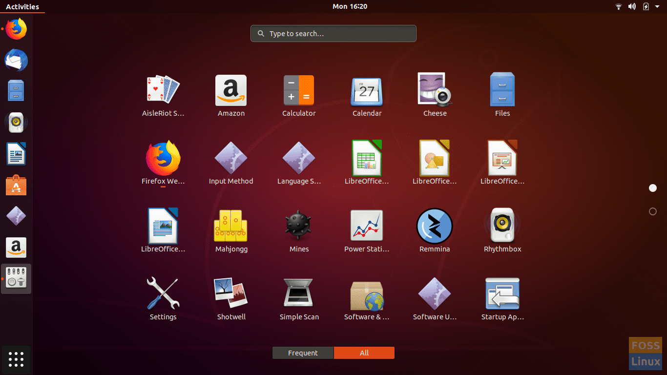The width and height of the screenshot is (667, 375).
Task: Open LibreOffice Writer in the dock
Action: 16,154
